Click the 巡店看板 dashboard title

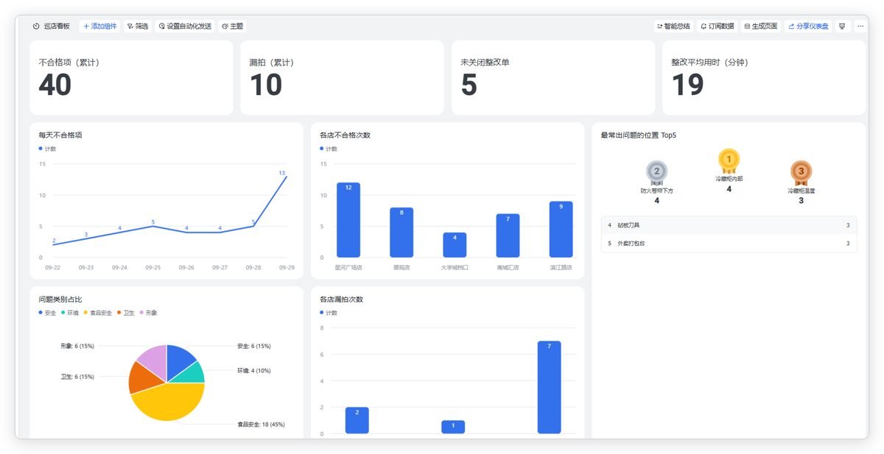pyautogui.click(x=57, y=26)
